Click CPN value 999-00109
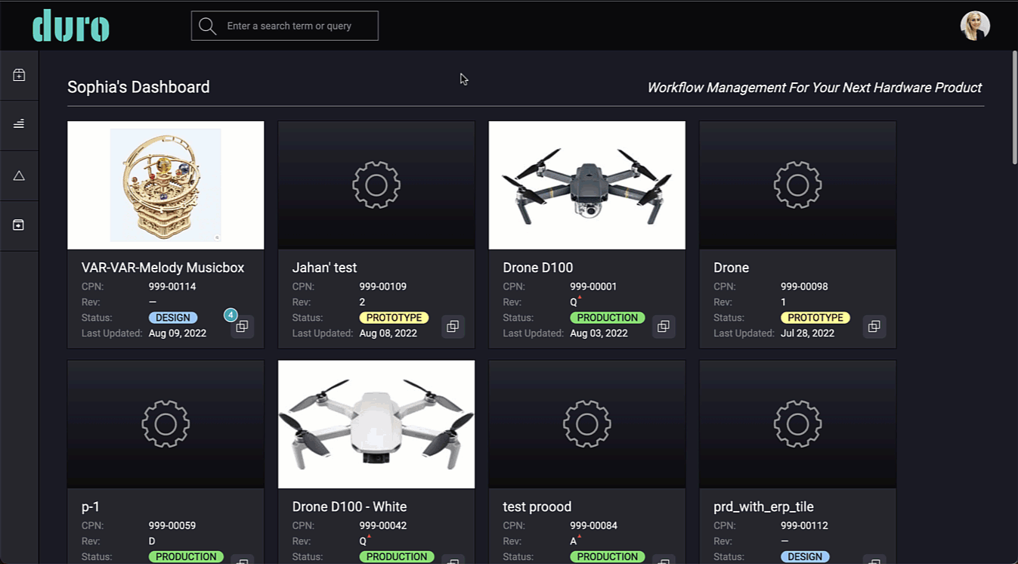 383,287
